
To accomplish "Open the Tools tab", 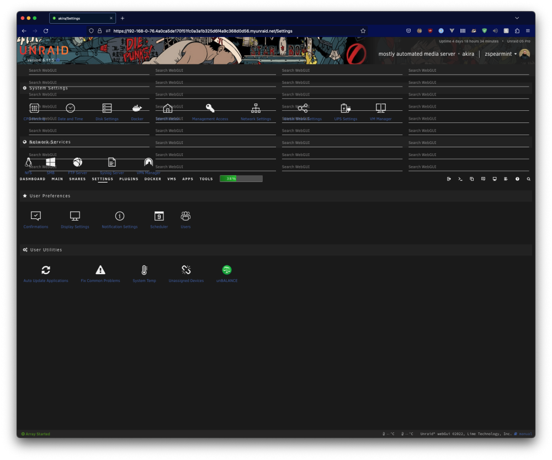I will point(206,179).
